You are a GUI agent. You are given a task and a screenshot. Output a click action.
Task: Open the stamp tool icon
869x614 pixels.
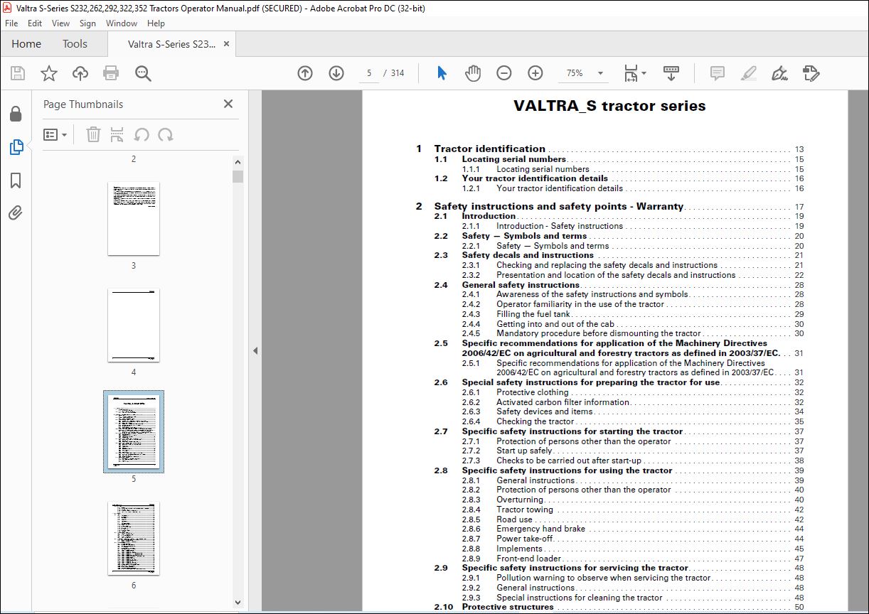click(x=811, y=73)
